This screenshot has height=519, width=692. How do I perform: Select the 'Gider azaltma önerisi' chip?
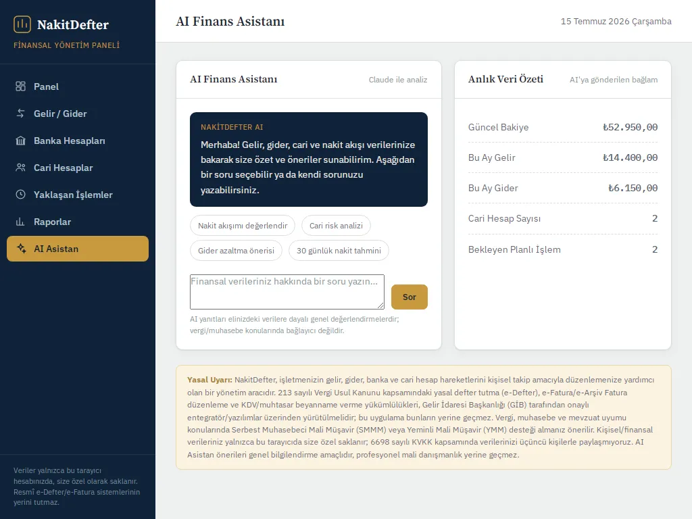(x=236, y=251)
